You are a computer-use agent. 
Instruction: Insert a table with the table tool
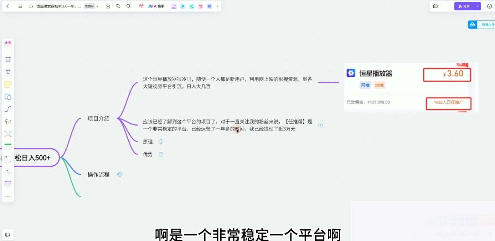[x=8, y=147]
